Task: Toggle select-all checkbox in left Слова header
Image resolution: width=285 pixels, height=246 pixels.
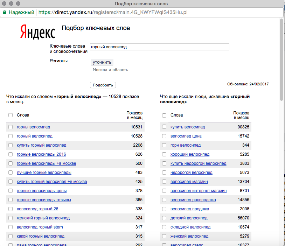Action: coord(11,115)
